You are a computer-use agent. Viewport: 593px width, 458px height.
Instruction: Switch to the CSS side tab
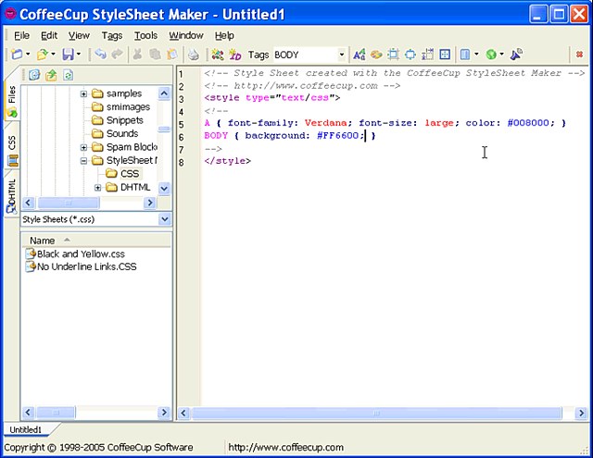click(x=12, y=149)
